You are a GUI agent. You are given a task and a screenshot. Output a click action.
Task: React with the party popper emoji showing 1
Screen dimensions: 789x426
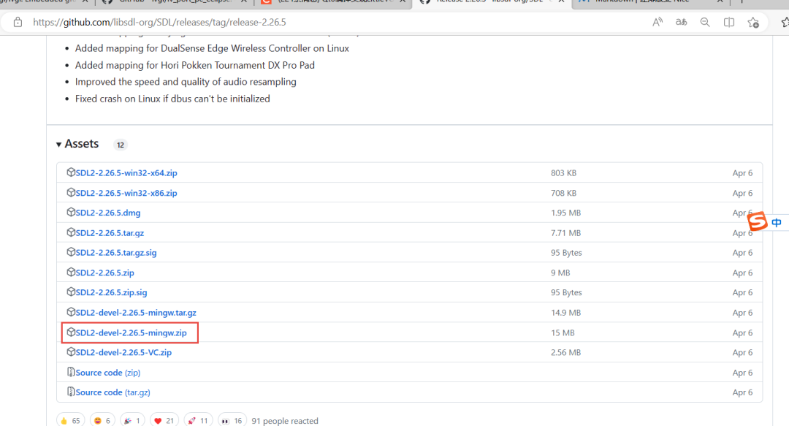(132, 420)
